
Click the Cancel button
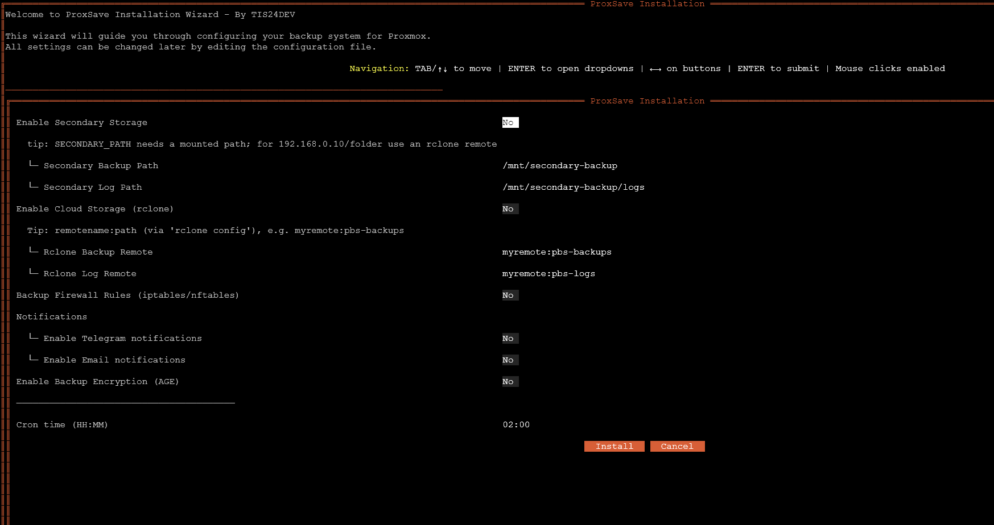pyautogui.click(x=677, y=446)
